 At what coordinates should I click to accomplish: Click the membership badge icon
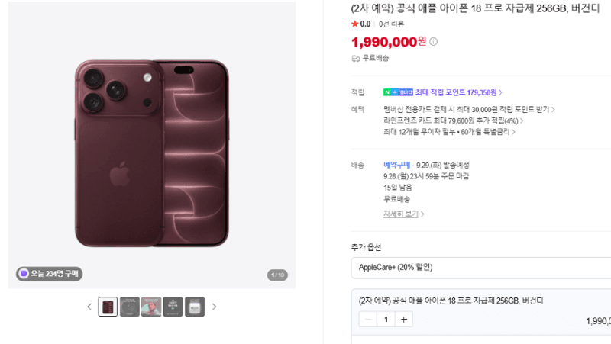(x=398, y=92)
